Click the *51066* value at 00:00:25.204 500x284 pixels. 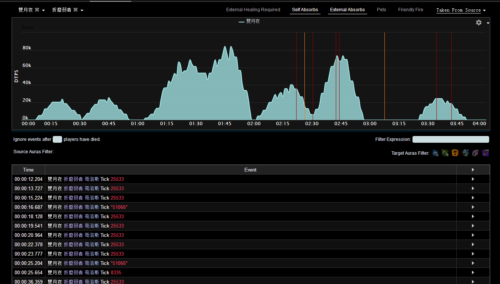[x=119, y=263]
